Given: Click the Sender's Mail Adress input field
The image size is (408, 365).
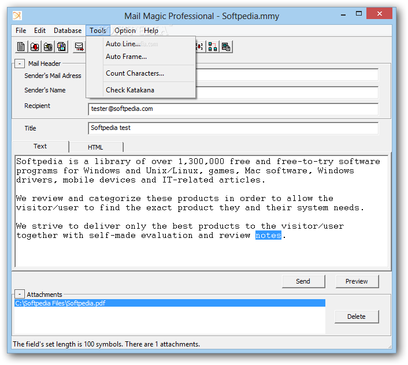Looking at the screenshot, I should pos(287,75).
